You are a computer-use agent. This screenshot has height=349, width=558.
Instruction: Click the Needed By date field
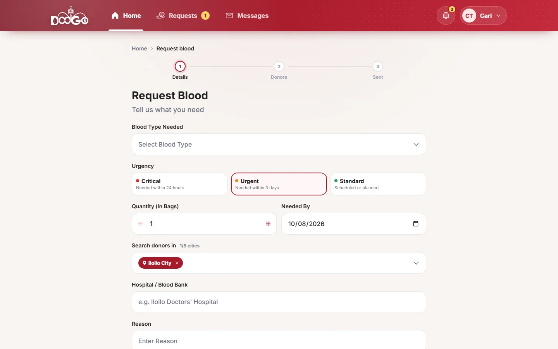[354, 224]
